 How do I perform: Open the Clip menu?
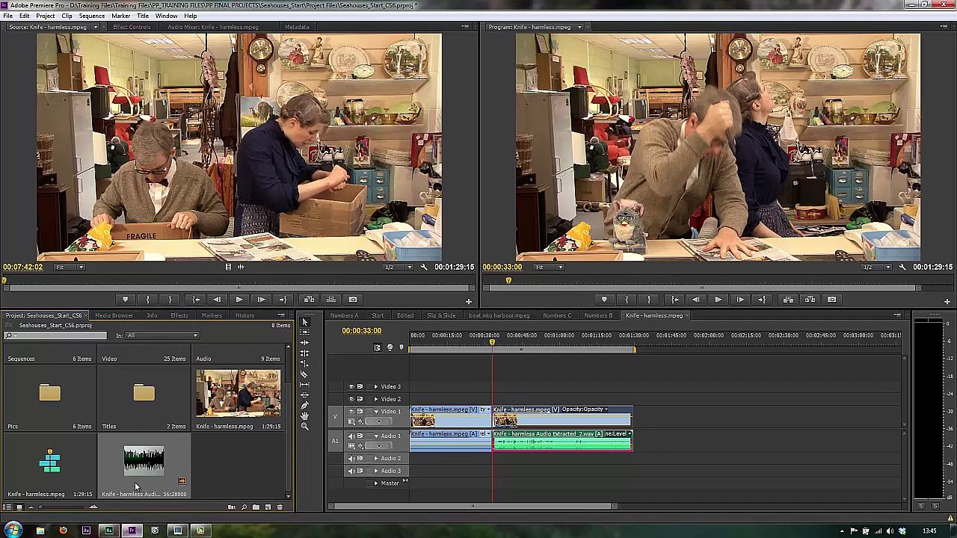tap(67, 16)
